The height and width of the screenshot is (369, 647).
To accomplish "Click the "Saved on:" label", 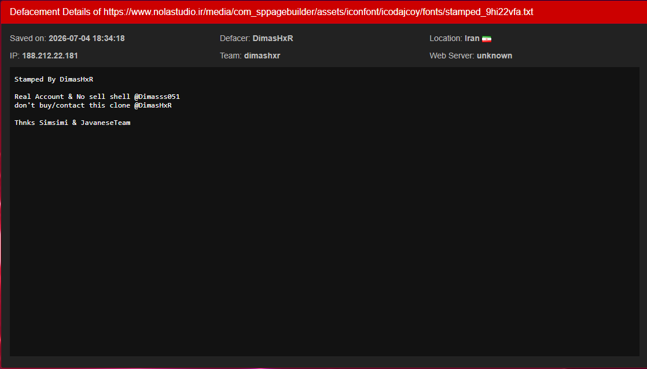I will tap(28, 38).
